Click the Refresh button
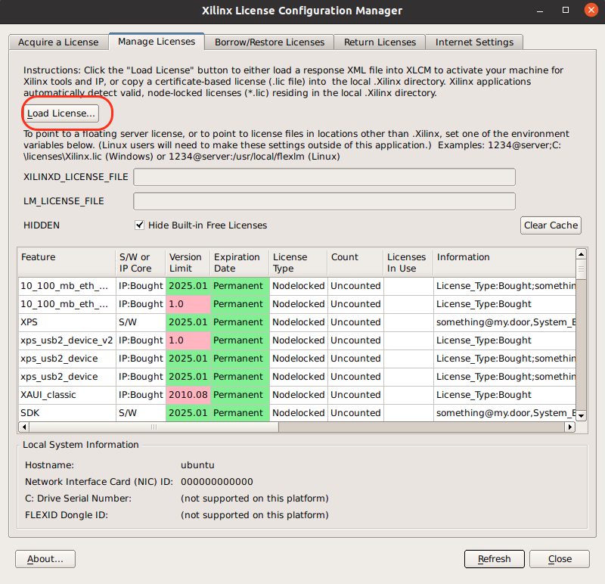Screen dimensions: 605x584 point(495,559)
